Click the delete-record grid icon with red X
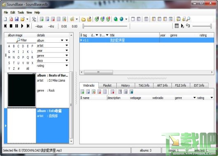 (x=53, y=19)
